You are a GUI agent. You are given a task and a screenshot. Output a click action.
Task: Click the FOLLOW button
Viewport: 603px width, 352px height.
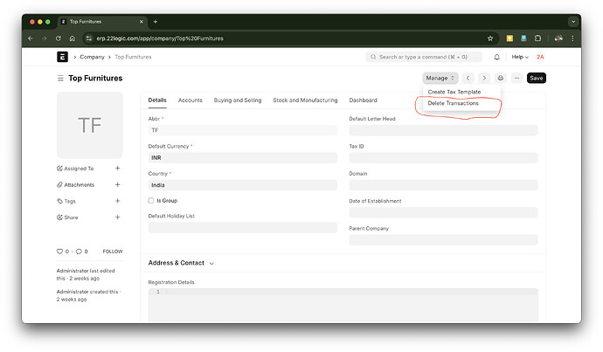coord(113,252)
